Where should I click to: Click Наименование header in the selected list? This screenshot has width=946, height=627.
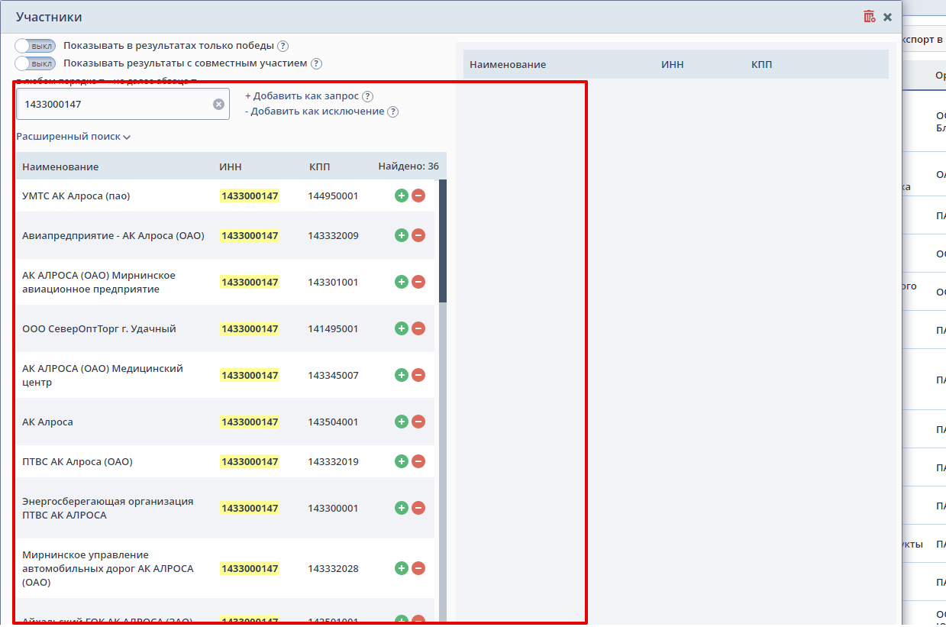point(508,65)
